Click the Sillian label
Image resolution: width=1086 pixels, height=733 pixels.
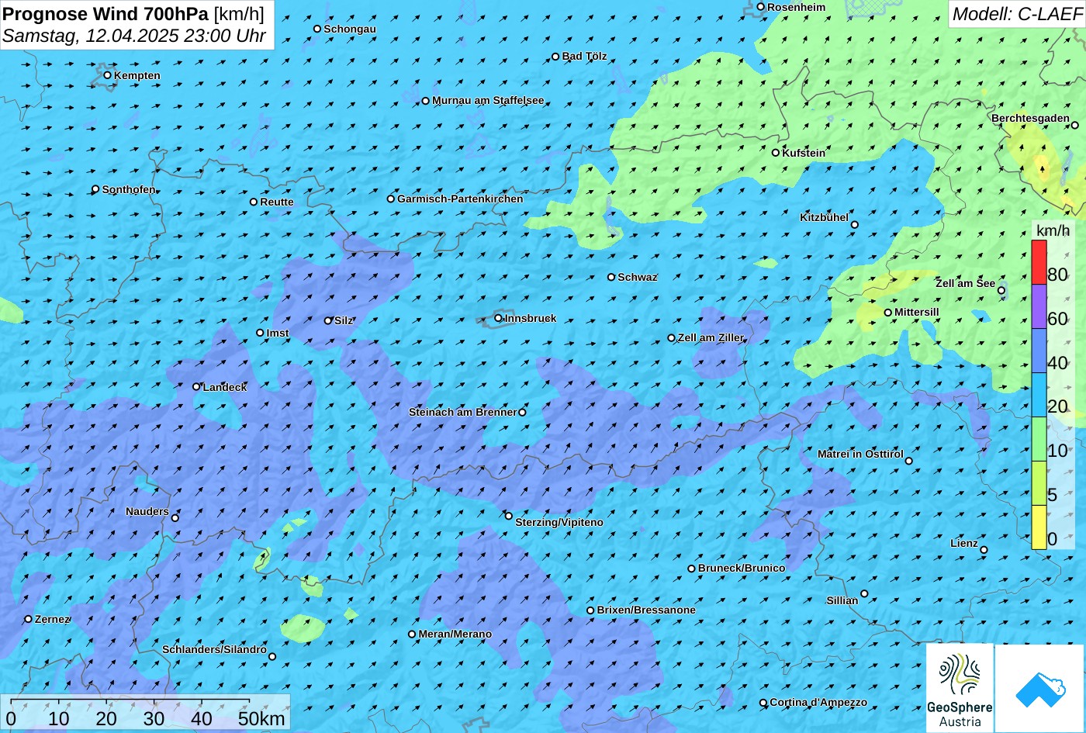coord(842,600)
